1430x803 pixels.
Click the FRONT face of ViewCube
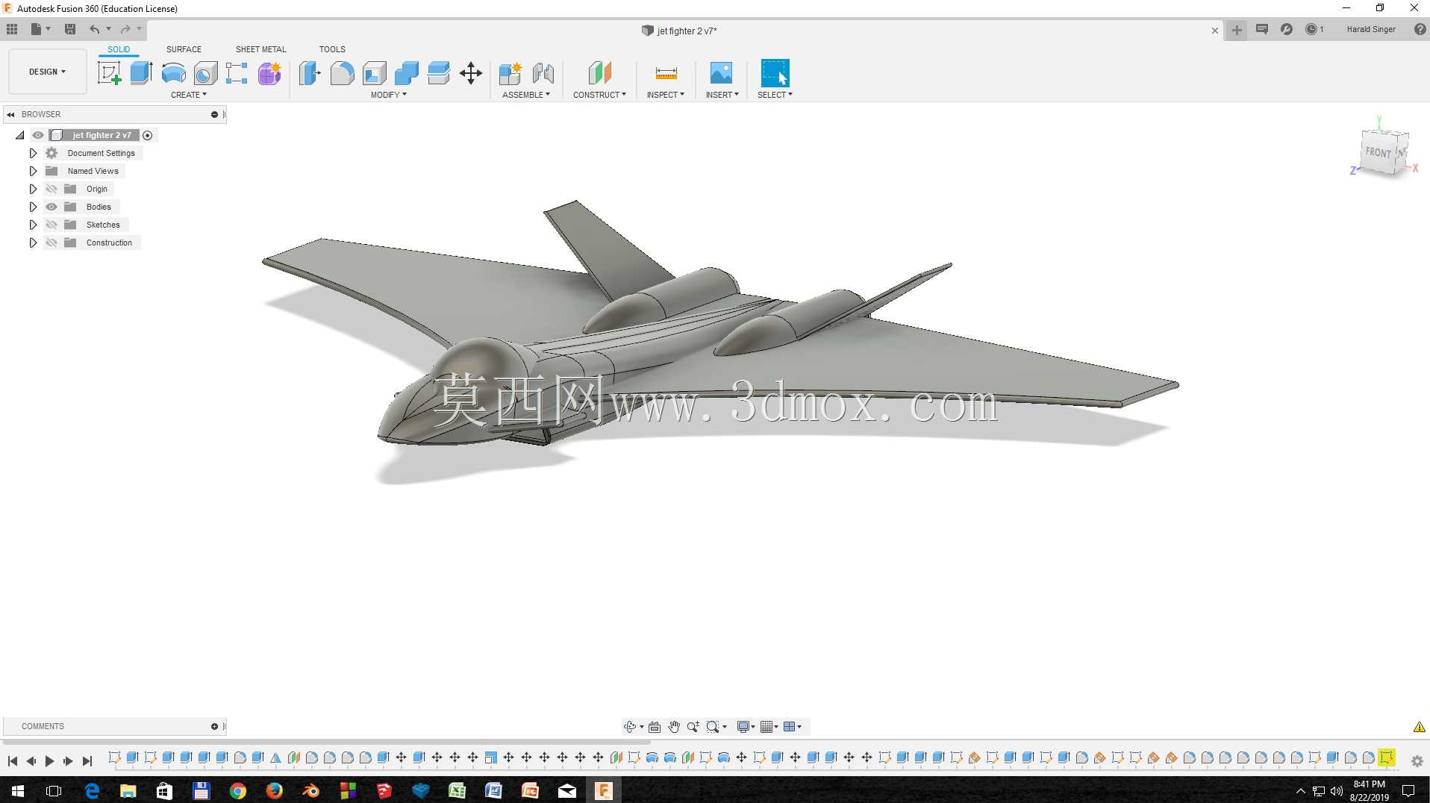1378,153
